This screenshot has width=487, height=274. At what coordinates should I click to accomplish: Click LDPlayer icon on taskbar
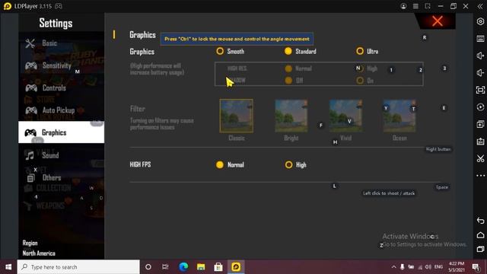[236, 267]
